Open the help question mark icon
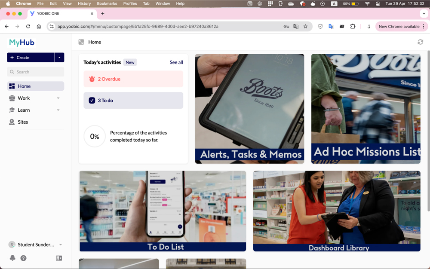The height and width of the screenshot is (269, 430). point(24,258)
